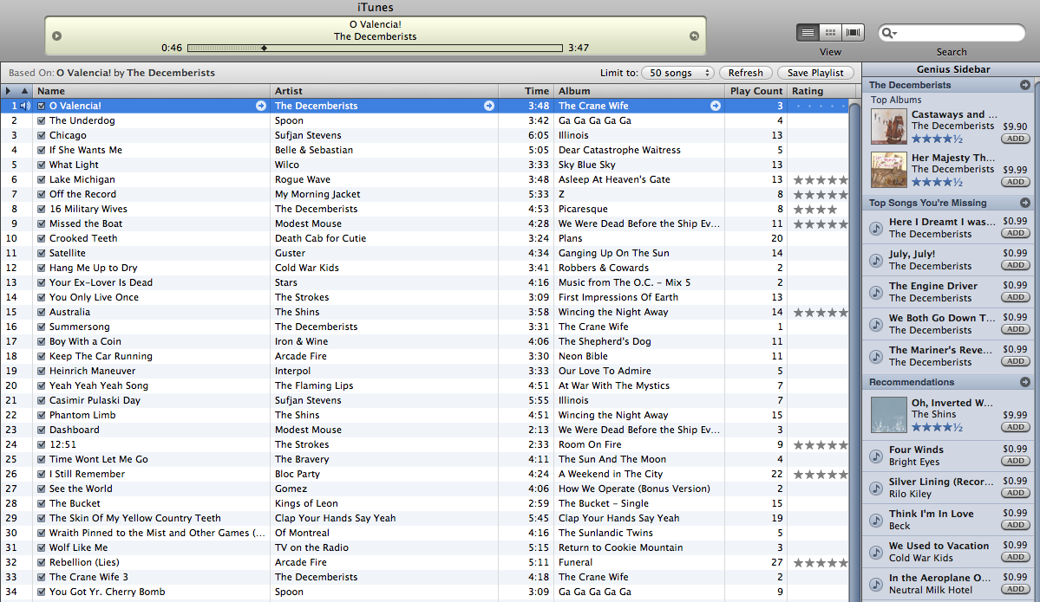
Task: Select the Rebellion (Lies) song row
Action: (x=424, y=562)
